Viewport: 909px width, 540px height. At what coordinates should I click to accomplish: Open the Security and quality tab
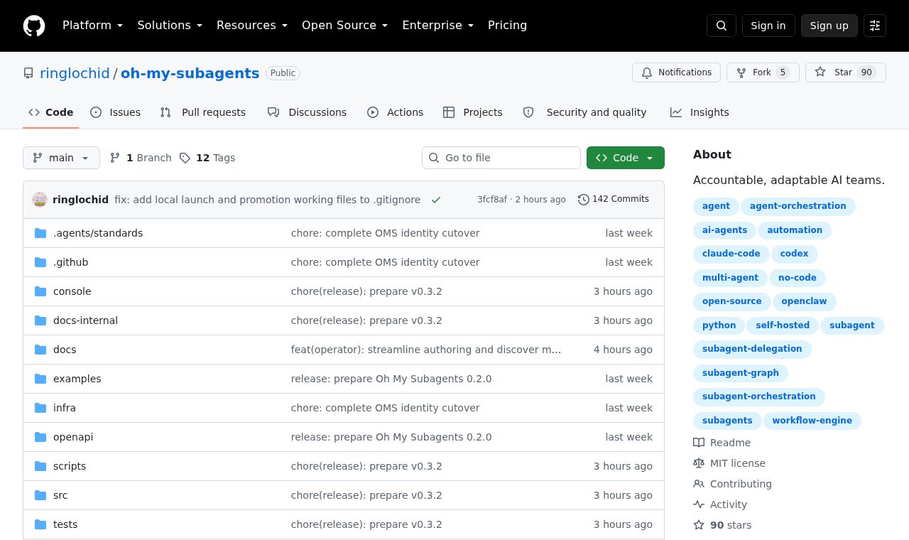[585, 112]
